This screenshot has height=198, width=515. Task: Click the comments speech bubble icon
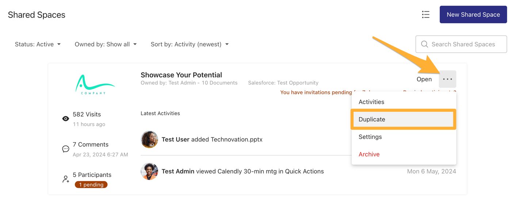[66, 149]
